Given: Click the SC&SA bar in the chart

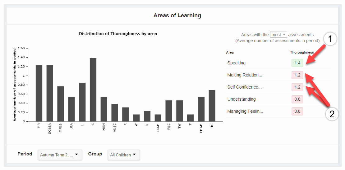Looking at the screenshot, I should tap(50, 93).
